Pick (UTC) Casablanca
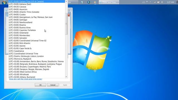 pyautogui.click(x=37, y=51)
